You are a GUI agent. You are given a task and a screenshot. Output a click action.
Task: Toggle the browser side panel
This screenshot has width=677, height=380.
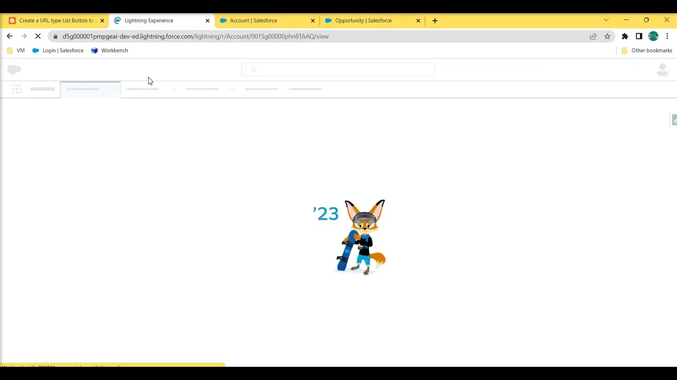[639, 36]
